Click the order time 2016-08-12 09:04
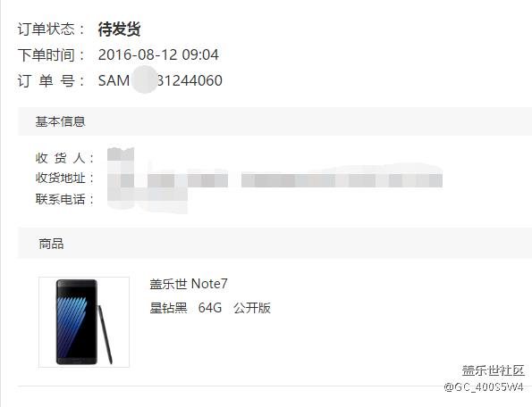532x407 pixels. coord(158,54)
